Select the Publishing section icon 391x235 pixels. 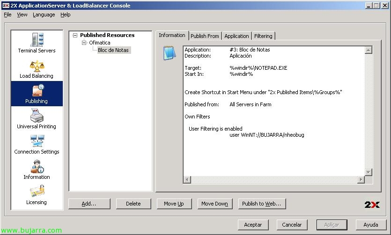38,90
